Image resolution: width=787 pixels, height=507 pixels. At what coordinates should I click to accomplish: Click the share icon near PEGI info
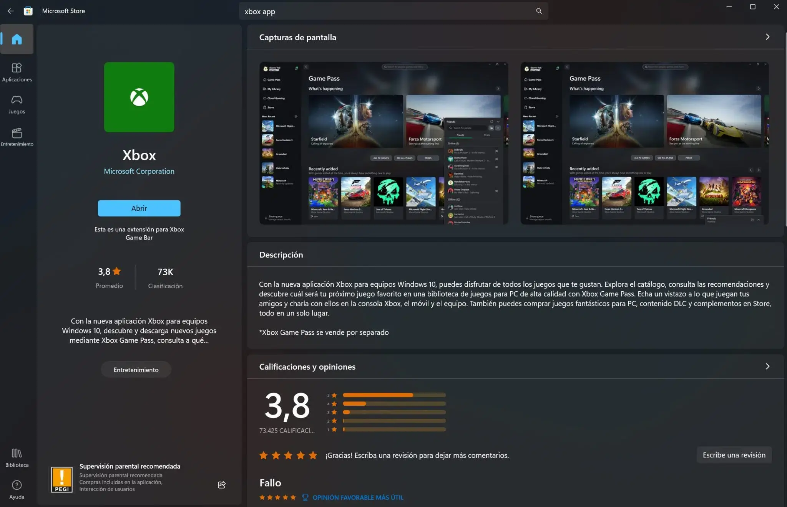(222, 485)
